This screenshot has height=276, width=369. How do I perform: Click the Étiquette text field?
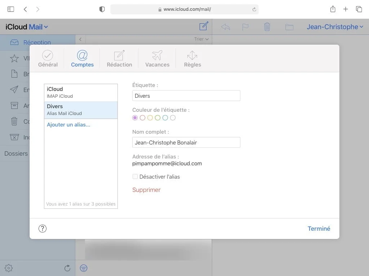pyautogui.click(x=186, y=96)
